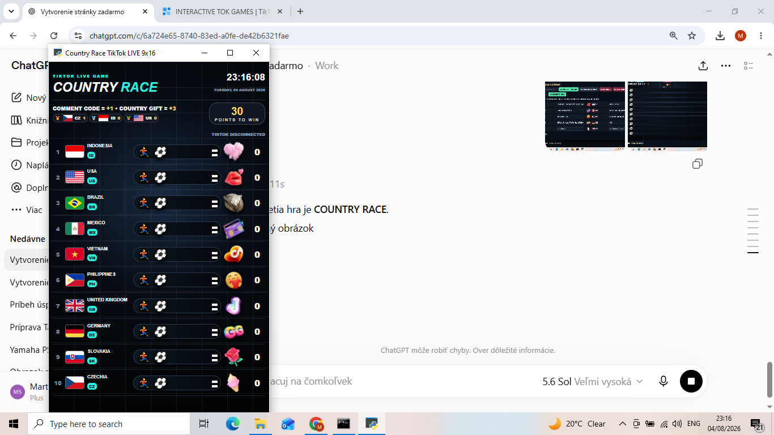Click the "23:16:08" clock in Country Race
774x435 pixels.
pyautogui.click(x=246, y=77)
